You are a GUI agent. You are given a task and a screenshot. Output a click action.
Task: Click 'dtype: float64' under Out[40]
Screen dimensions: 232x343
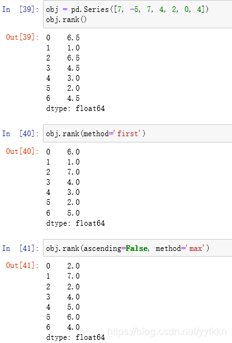76,223
